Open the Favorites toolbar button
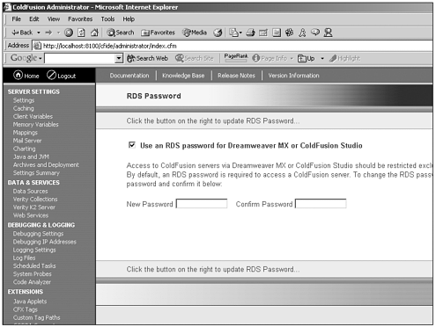 tap(158, 33)
